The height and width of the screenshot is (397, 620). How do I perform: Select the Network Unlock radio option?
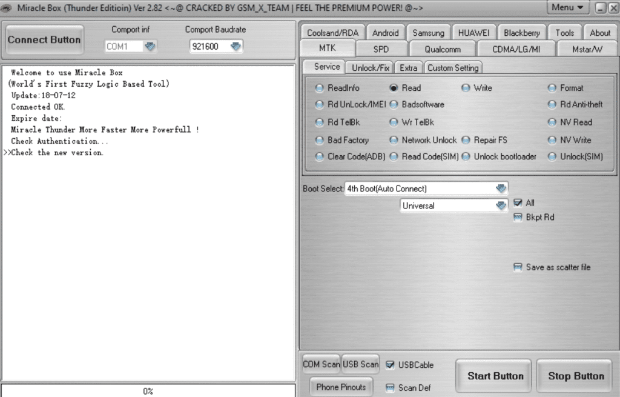point(394,140)
